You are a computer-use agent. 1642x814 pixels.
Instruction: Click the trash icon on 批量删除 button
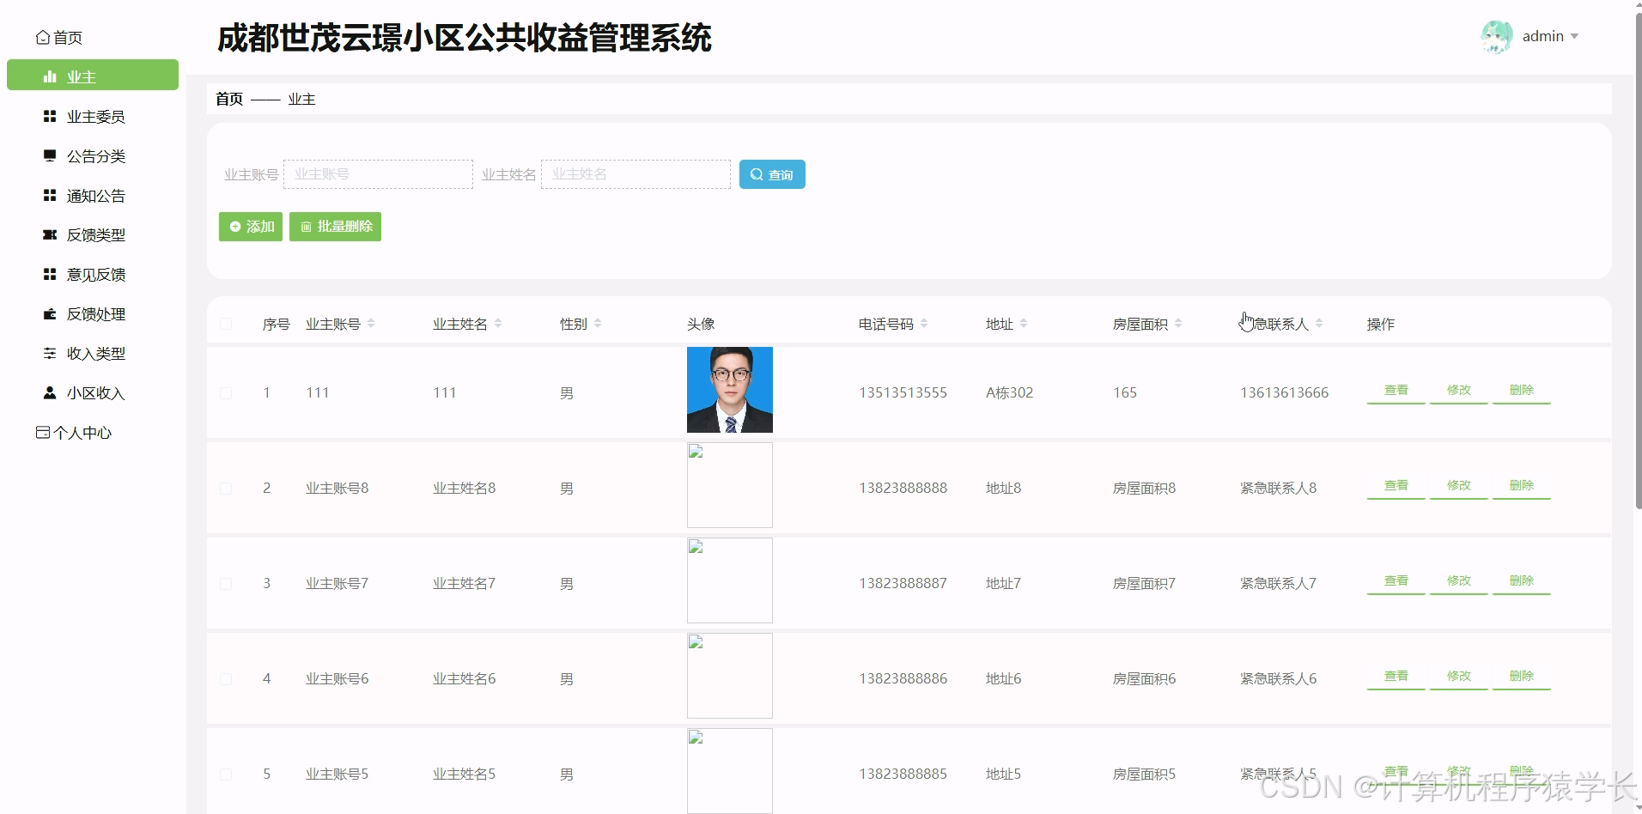pyautogui.click(x=307, y=226)
